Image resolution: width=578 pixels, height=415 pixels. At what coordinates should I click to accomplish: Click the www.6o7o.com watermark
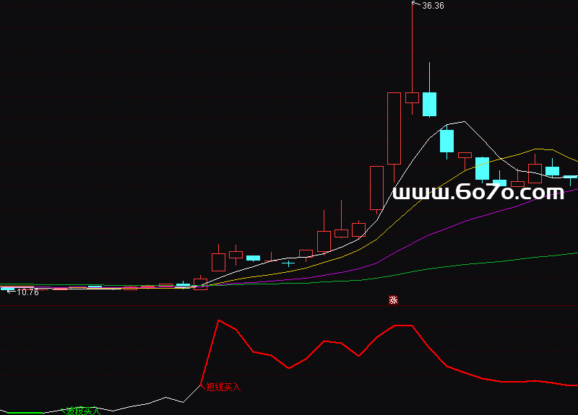point(478,192)
